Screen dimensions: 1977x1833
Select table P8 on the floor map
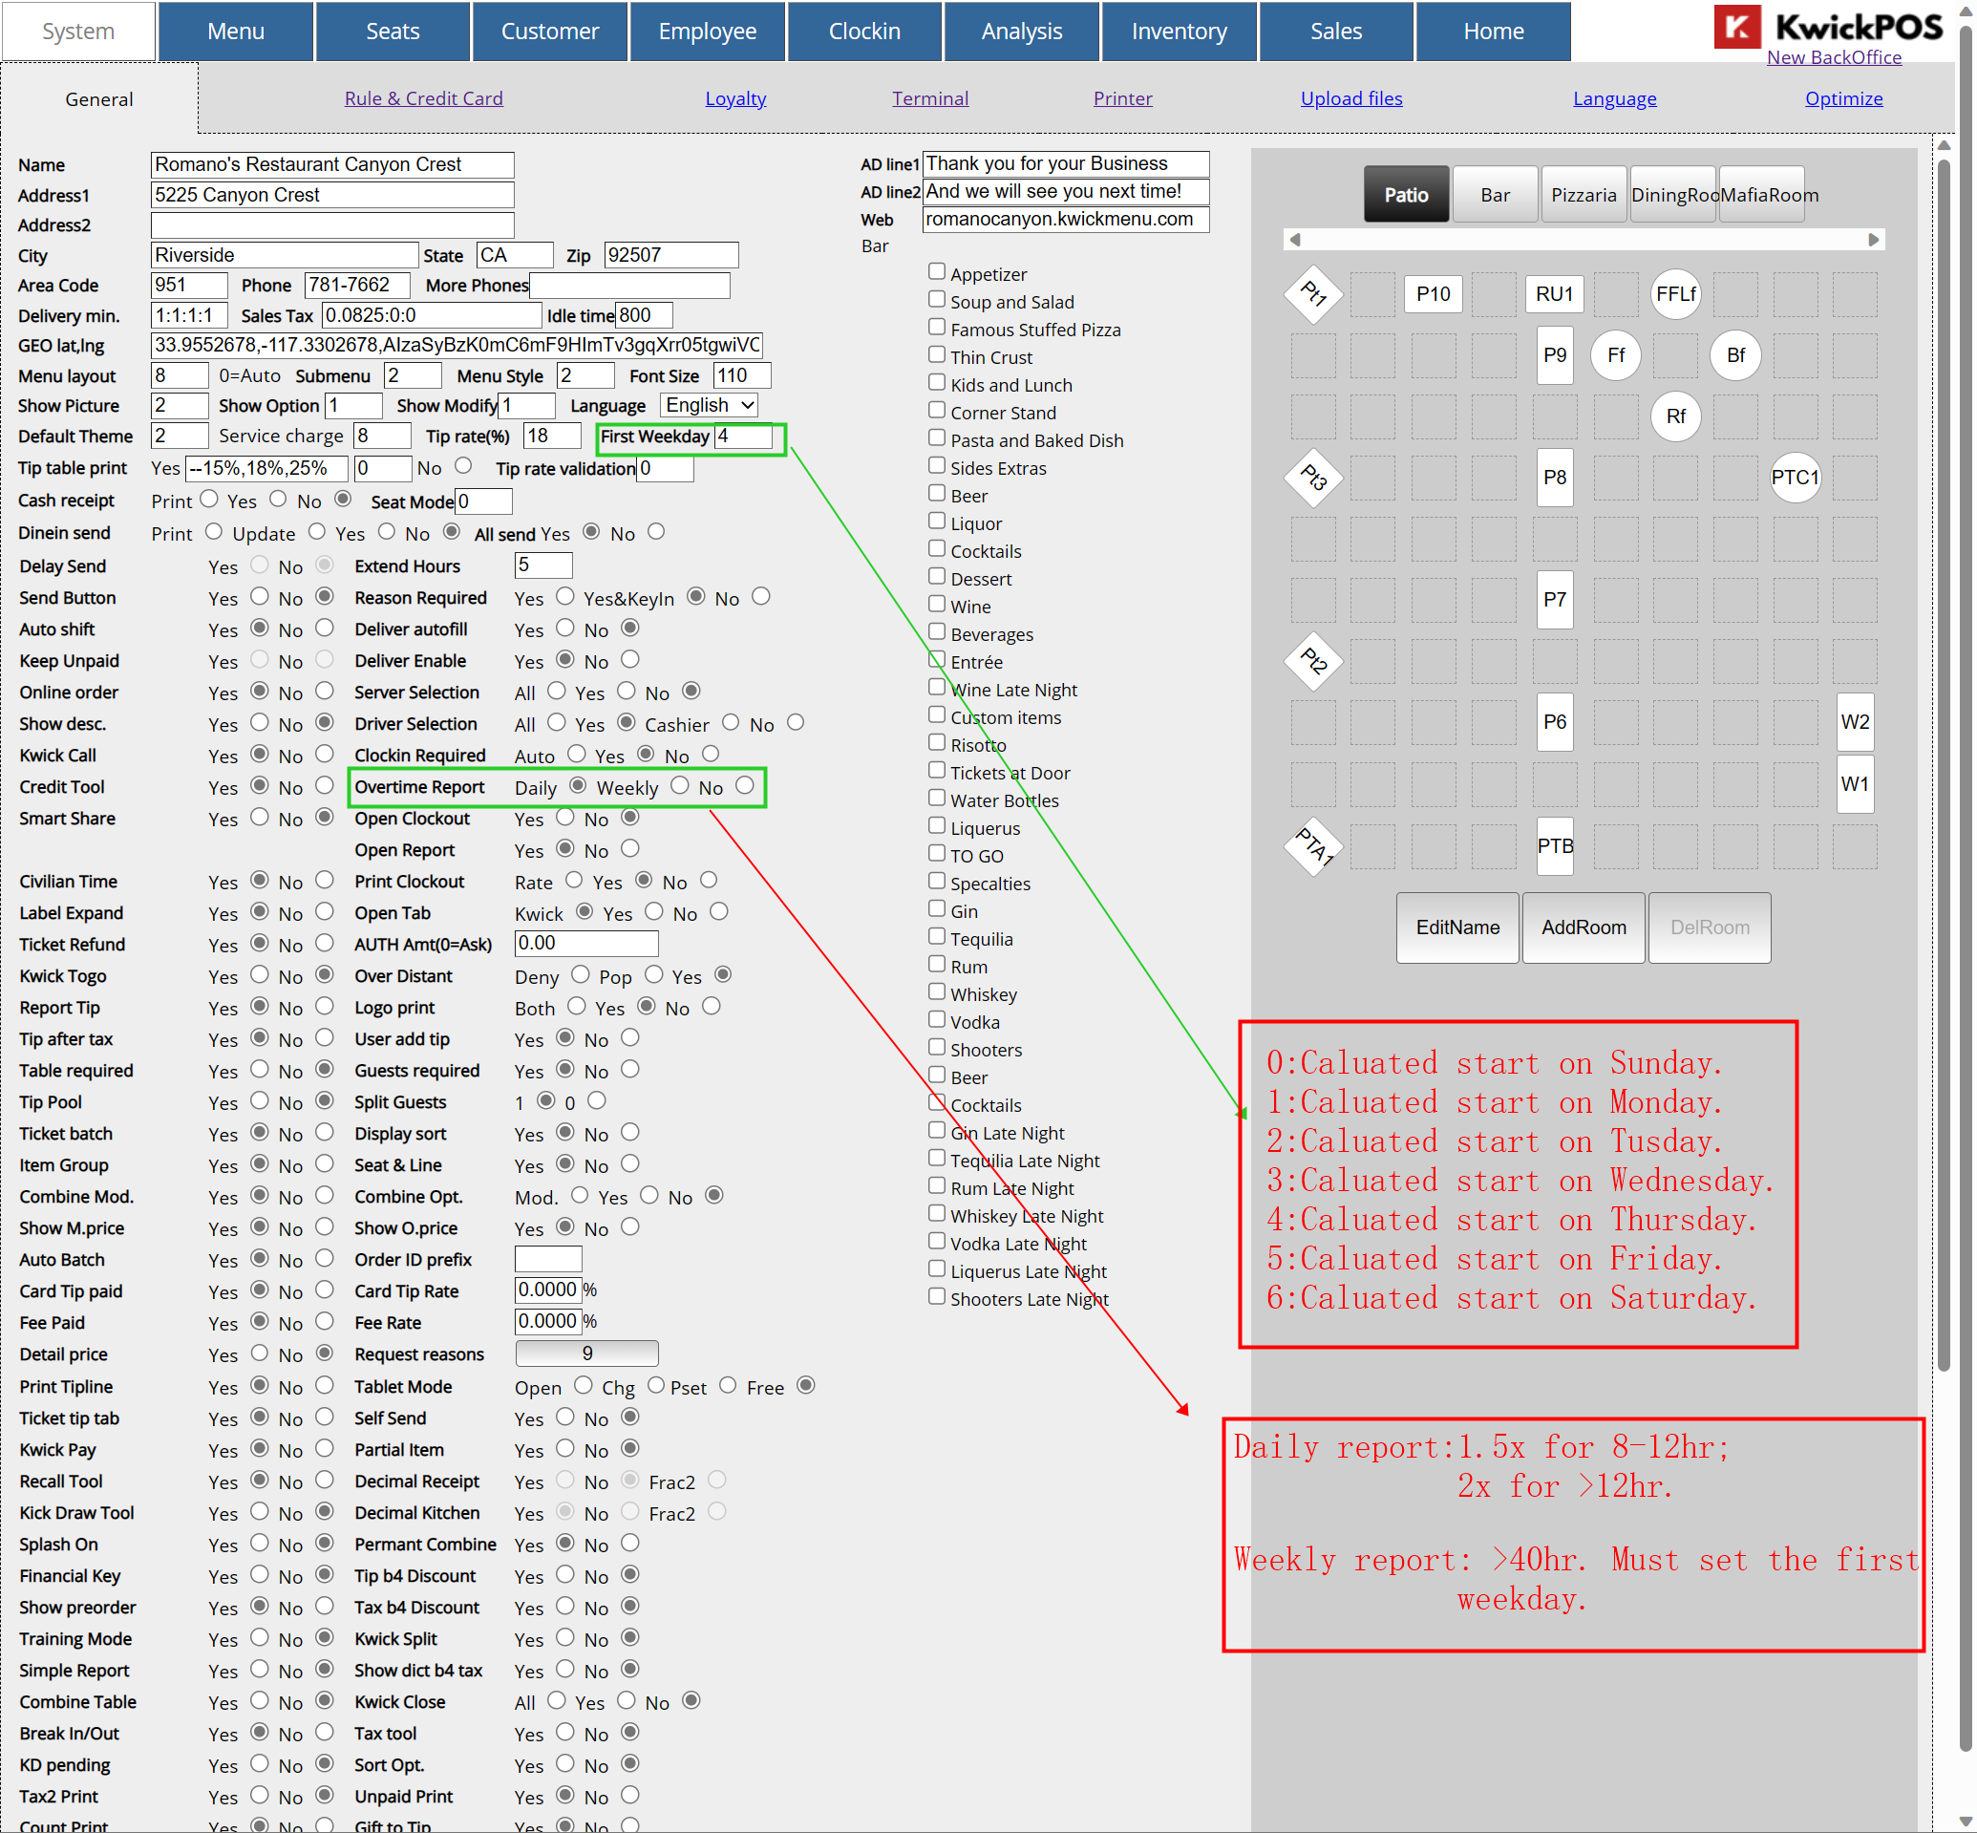pyautogui.click(x=1555, y=477)
